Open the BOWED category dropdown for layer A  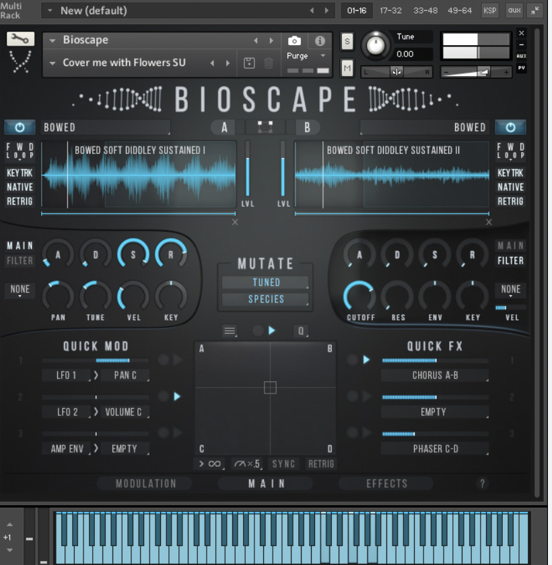[x=105, y=127]
